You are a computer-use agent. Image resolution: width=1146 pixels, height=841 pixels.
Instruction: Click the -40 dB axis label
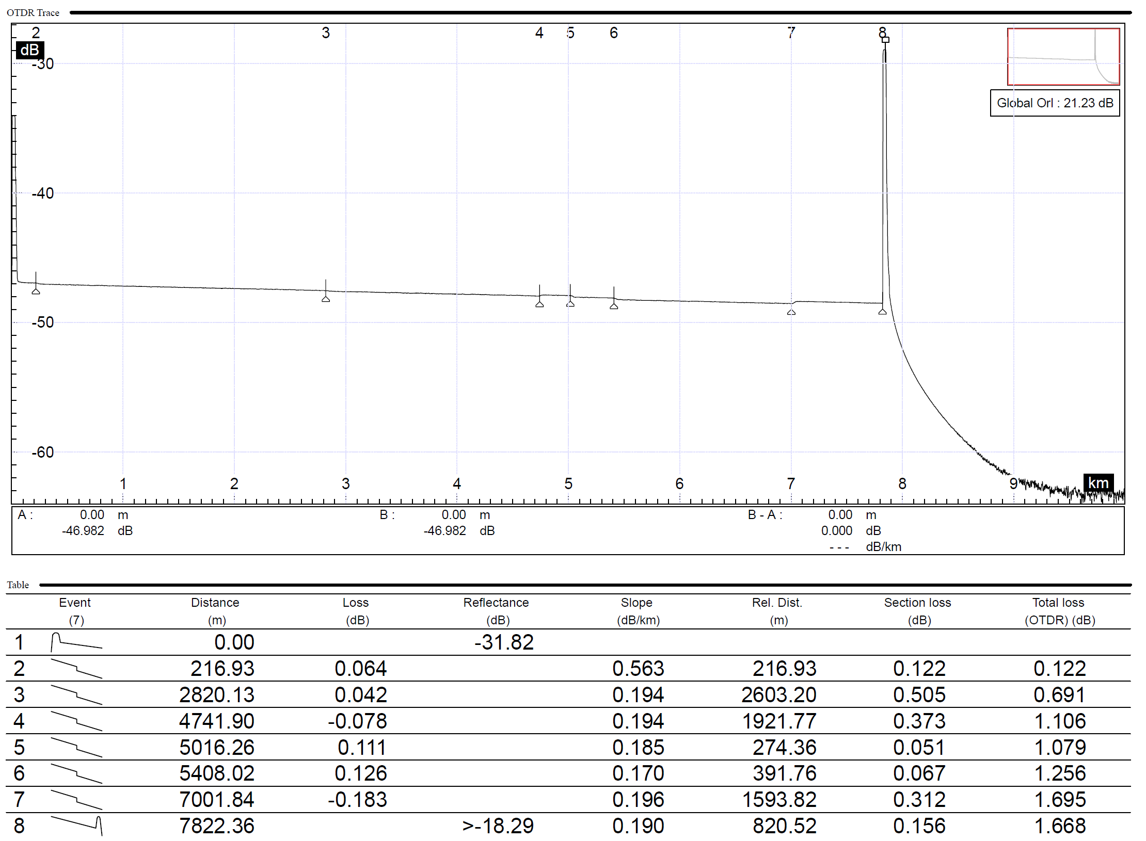tap(42, 193)
